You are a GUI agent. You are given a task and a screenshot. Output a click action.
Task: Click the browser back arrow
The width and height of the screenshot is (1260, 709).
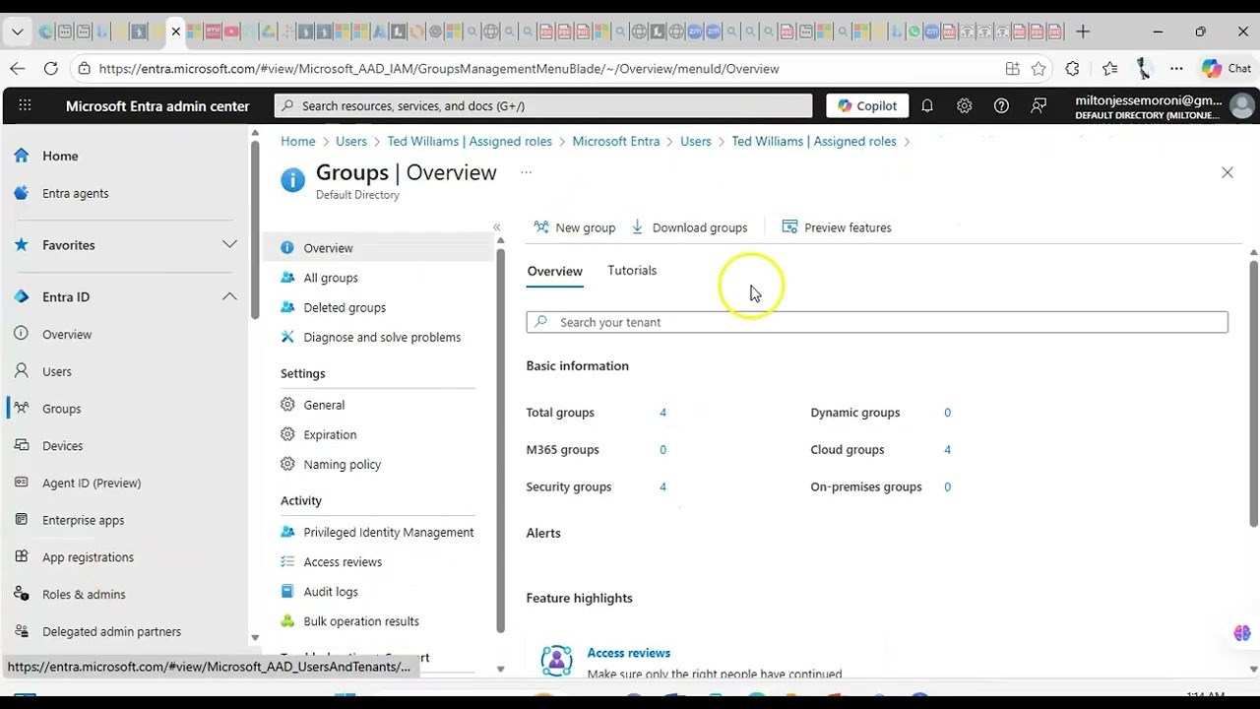18,68
